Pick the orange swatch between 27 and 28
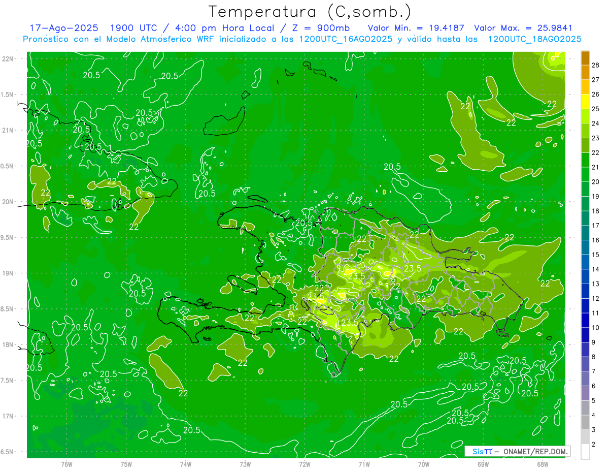 585,72
